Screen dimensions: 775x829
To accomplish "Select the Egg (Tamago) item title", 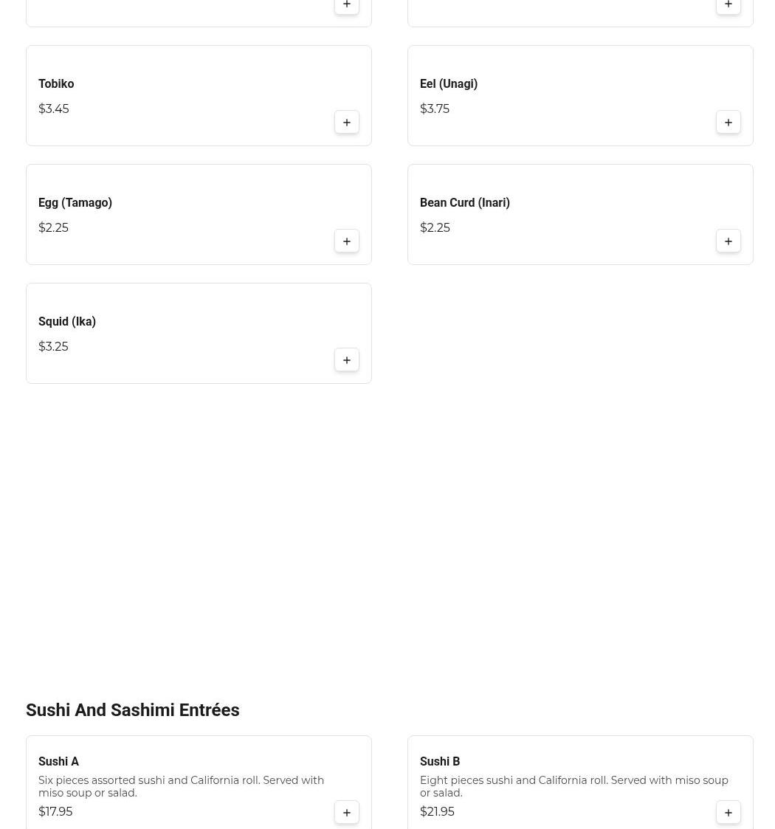I will click(x=75, y=203).
